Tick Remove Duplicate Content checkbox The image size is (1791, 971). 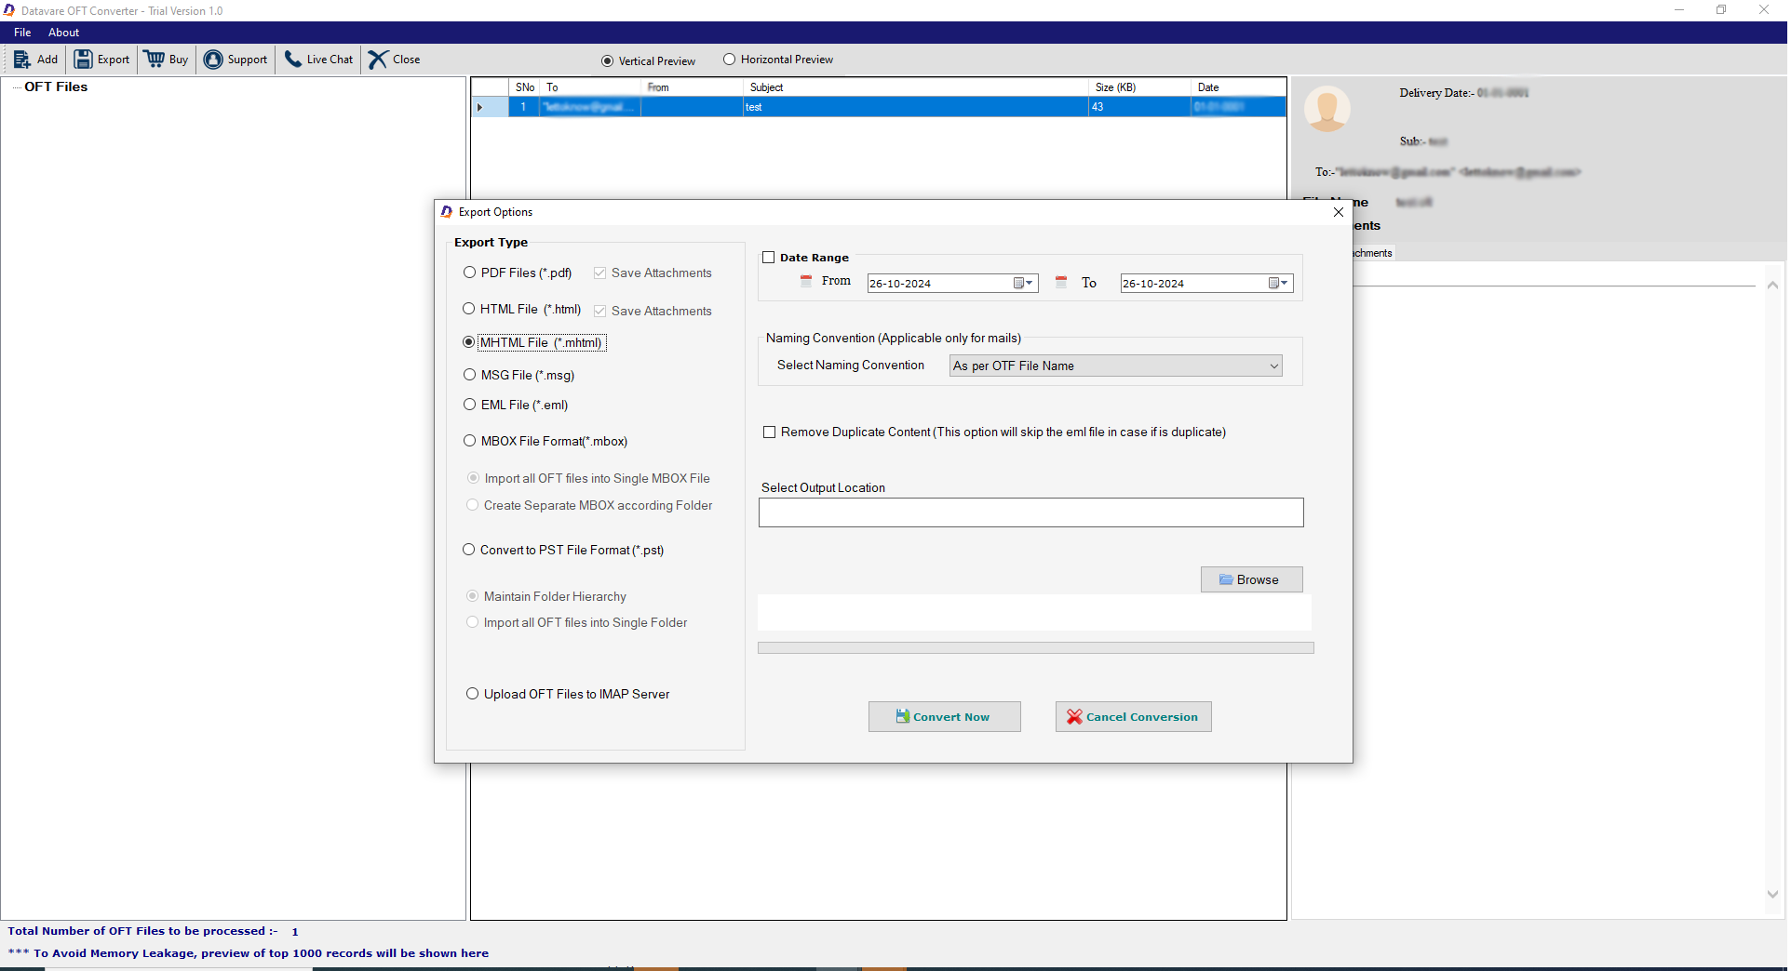tap(769, 432)
